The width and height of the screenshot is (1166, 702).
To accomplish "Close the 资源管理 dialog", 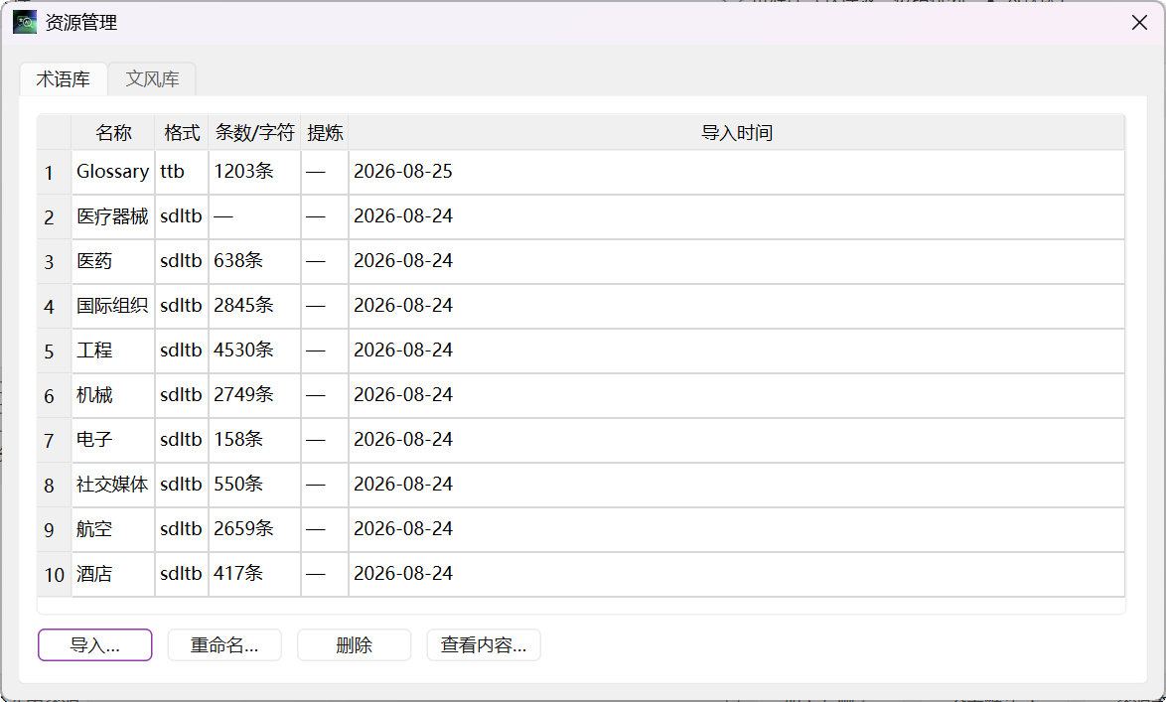I will (x=1139, y=23).
